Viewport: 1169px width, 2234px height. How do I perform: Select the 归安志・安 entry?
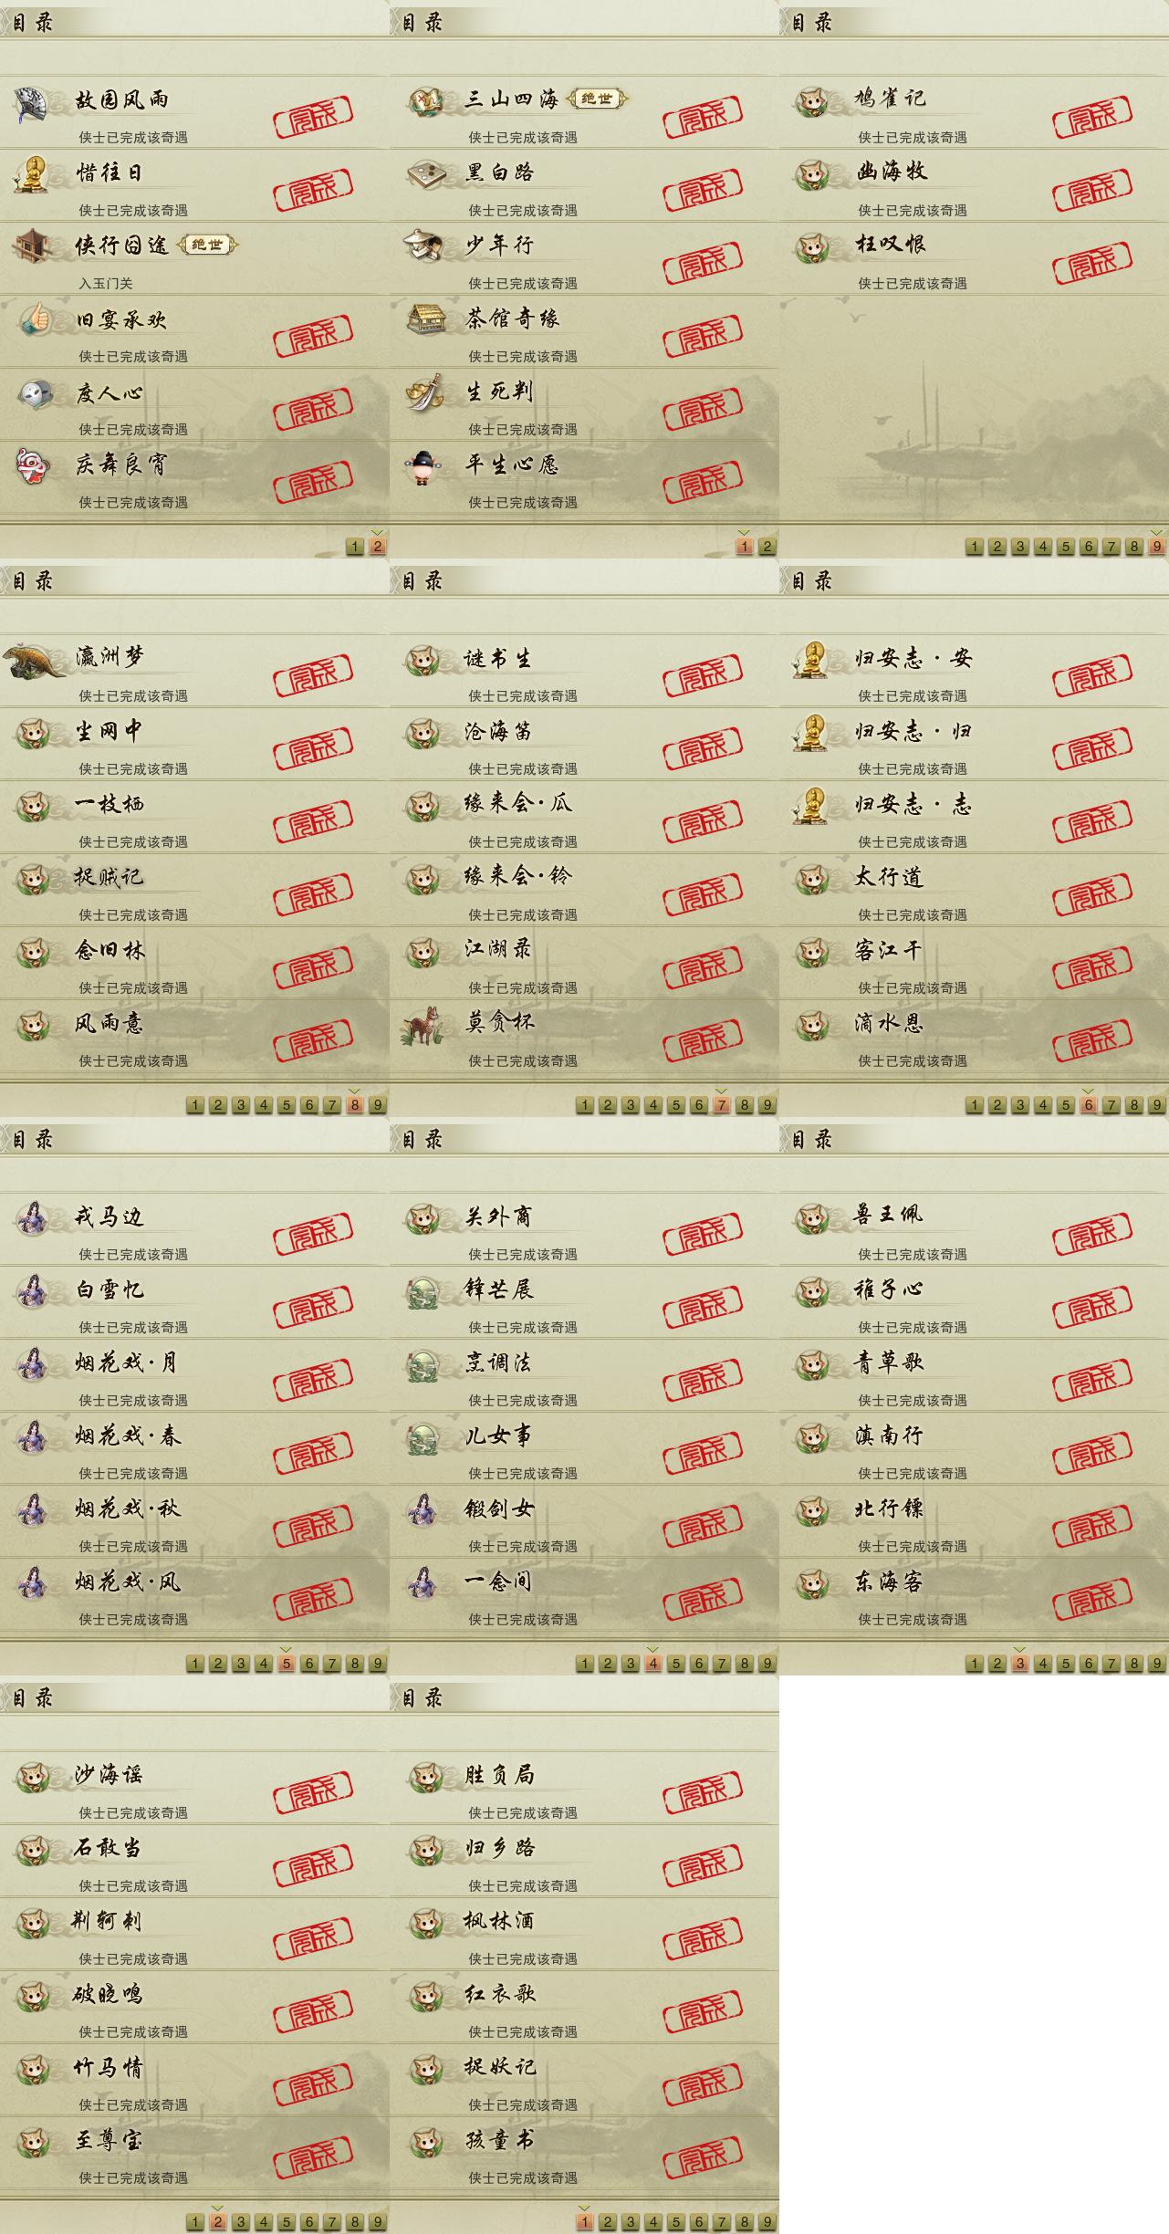[974, 670]
